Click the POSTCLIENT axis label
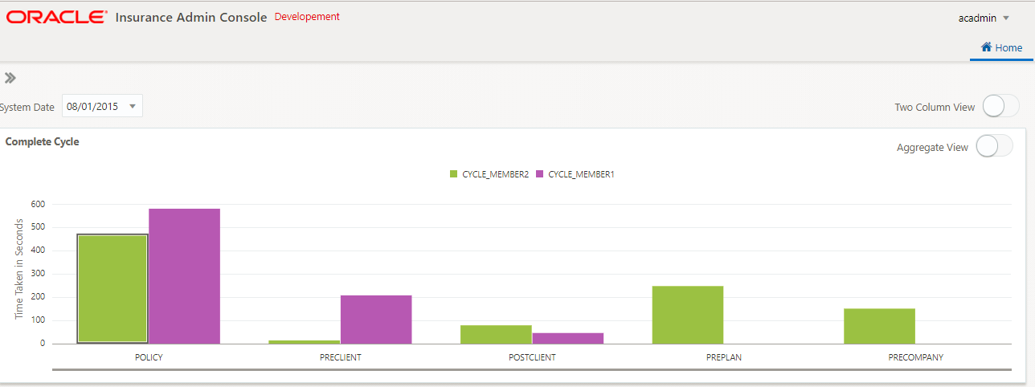Image resolution: width=1035 pixels, height=387 pixels. pyautogui.click(x=532, y=357)
